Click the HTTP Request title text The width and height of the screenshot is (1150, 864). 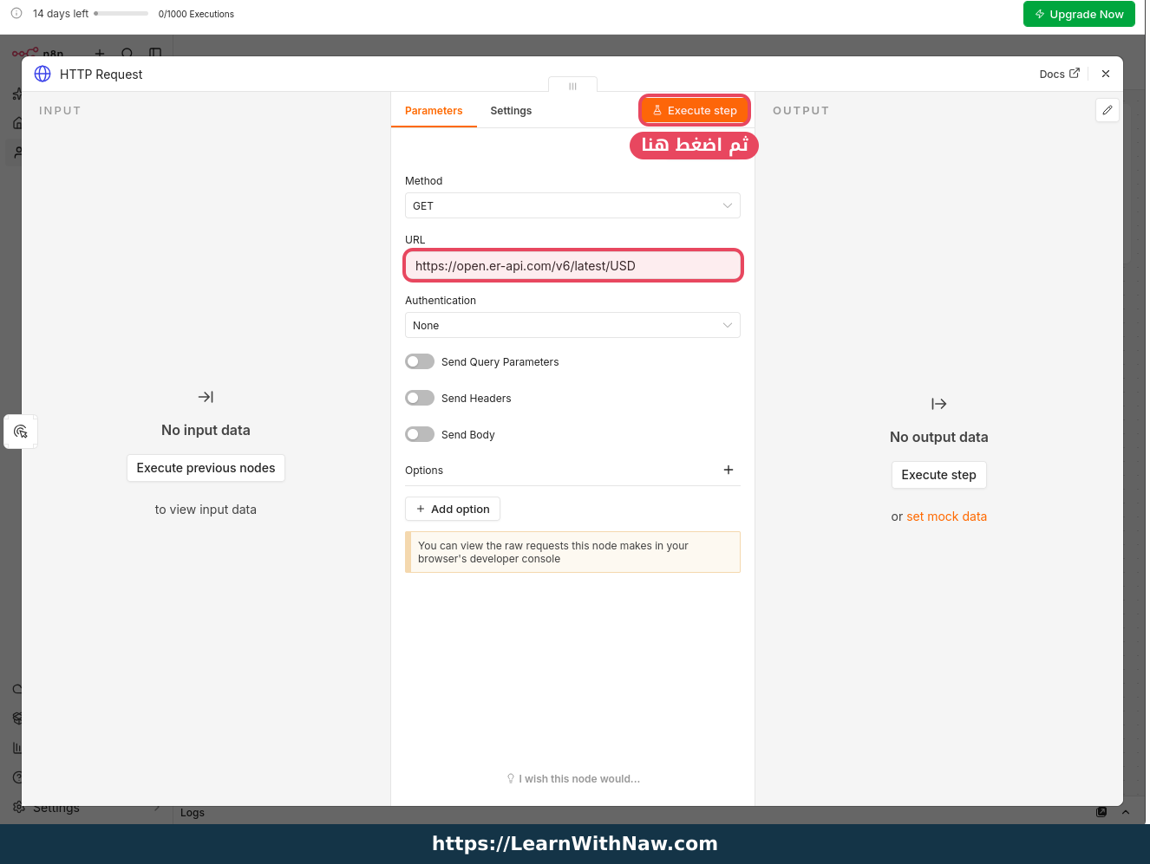pyautogui.click(x=101, y=75)
